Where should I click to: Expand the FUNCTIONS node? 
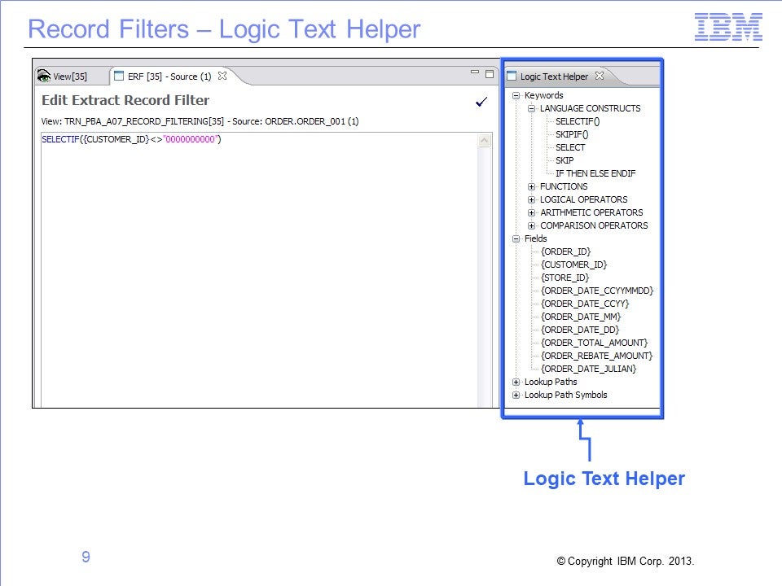[x=532, y=186]
